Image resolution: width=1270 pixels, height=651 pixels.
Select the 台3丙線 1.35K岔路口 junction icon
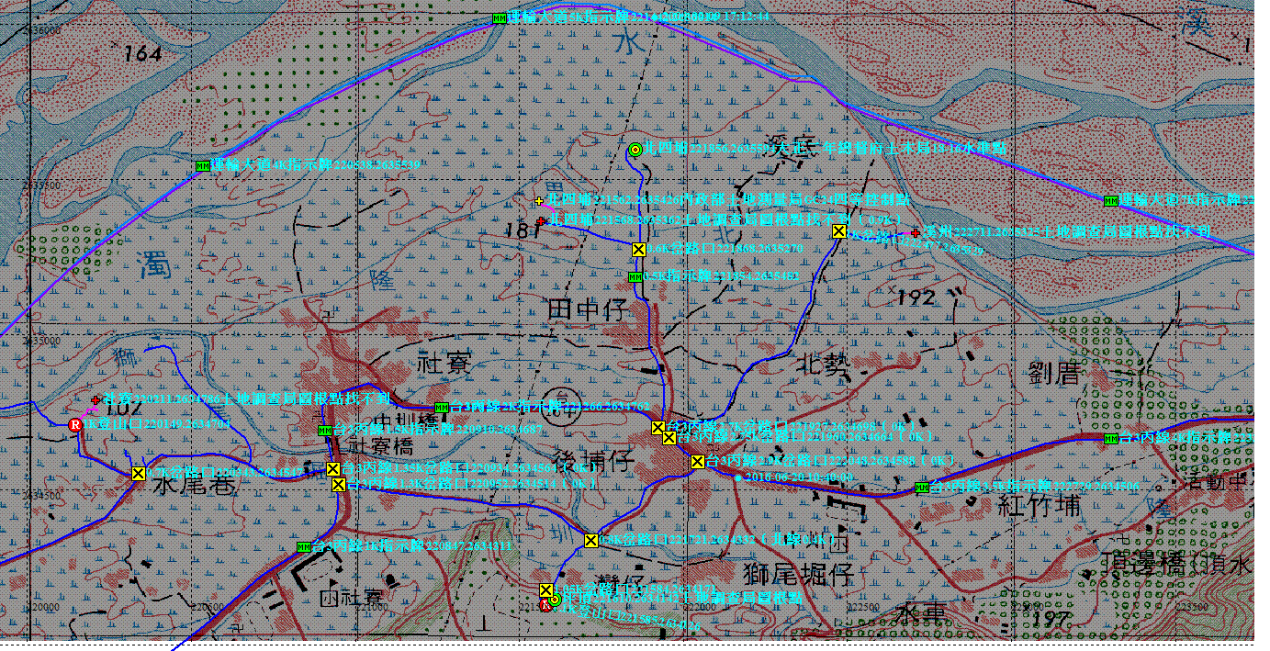click(332, 469)
